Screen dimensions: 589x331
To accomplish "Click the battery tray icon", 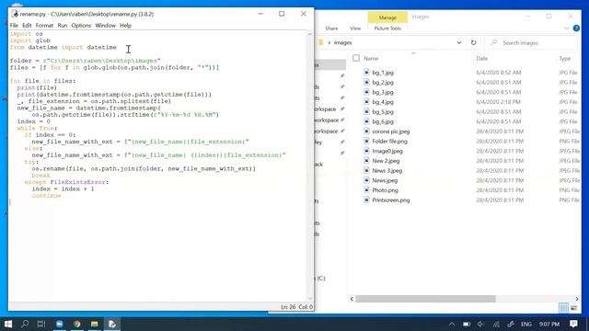I will coord(467,324).
